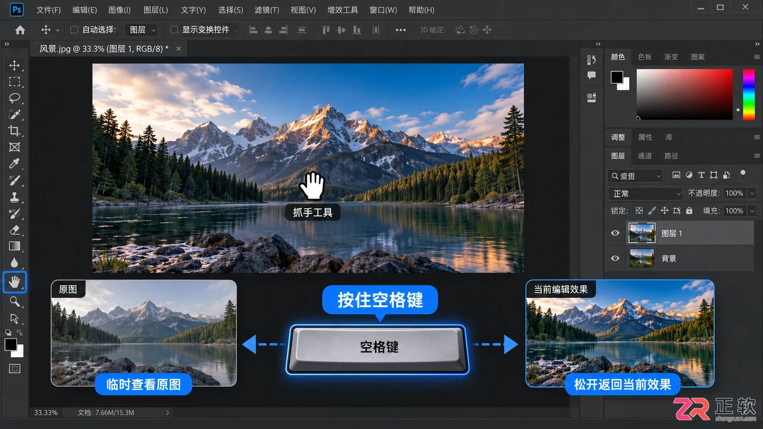This screenshot has height=429, width=763.
Task: Close the 风景.jpg document tab
Action: [x=179, y=49]
